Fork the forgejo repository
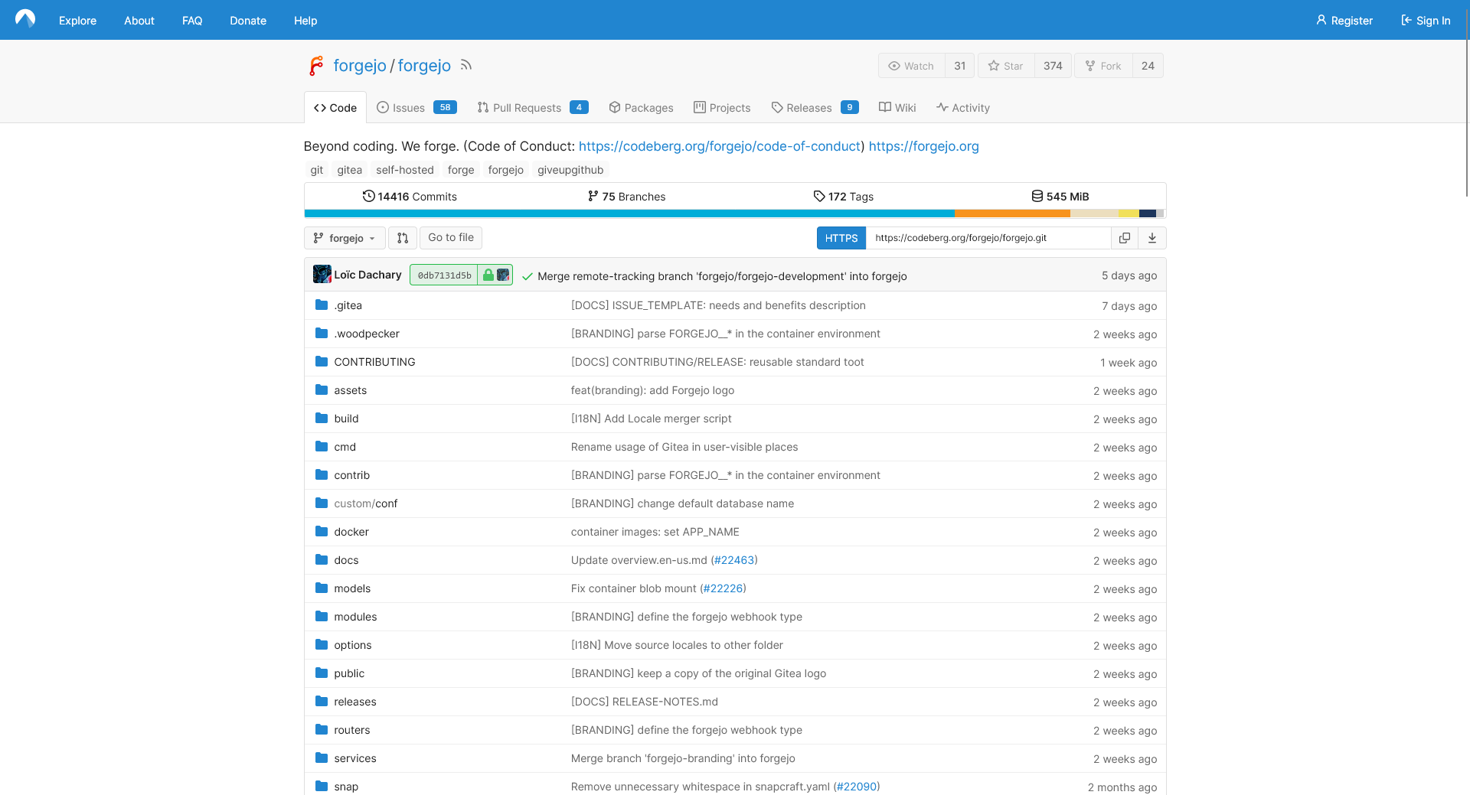The height and width of the screenshot is (795, 1470). [1103, 66]
